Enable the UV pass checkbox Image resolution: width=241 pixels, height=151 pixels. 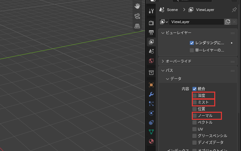pos(194,129)
